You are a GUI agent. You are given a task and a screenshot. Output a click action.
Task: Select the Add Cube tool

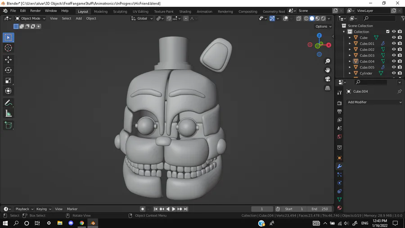[8, 125]
